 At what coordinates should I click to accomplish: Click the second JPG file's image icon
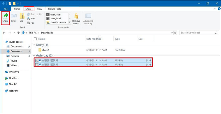(40, 64)
